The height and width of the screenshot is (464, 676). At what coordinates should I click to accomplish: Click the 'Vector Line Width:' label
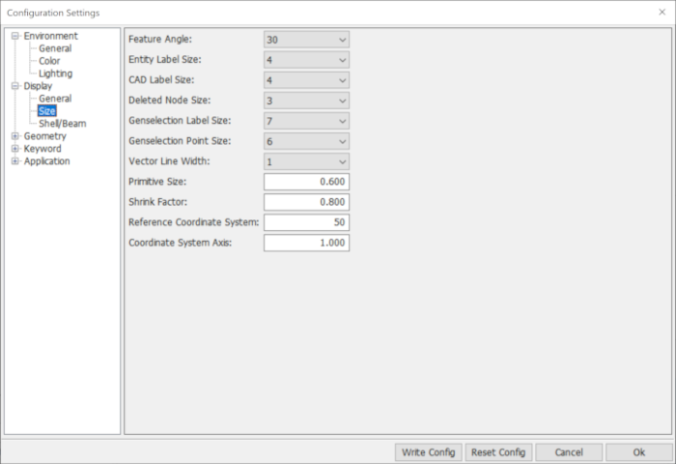169,161
